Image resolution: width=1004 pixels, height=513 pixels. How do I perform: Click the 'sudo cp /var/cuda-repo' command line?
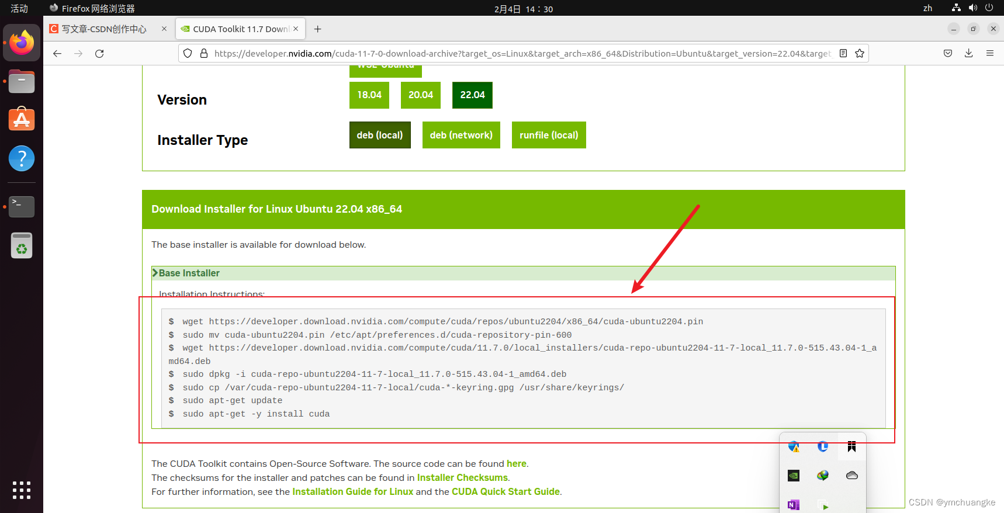[403, 387]
